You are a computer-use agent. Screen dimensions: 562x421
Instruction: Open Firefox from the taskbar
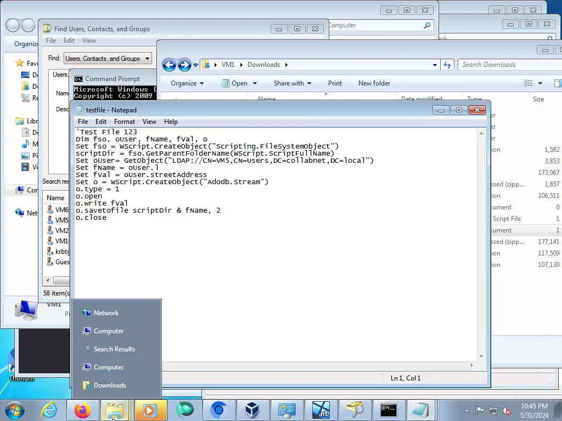(82, 410)
